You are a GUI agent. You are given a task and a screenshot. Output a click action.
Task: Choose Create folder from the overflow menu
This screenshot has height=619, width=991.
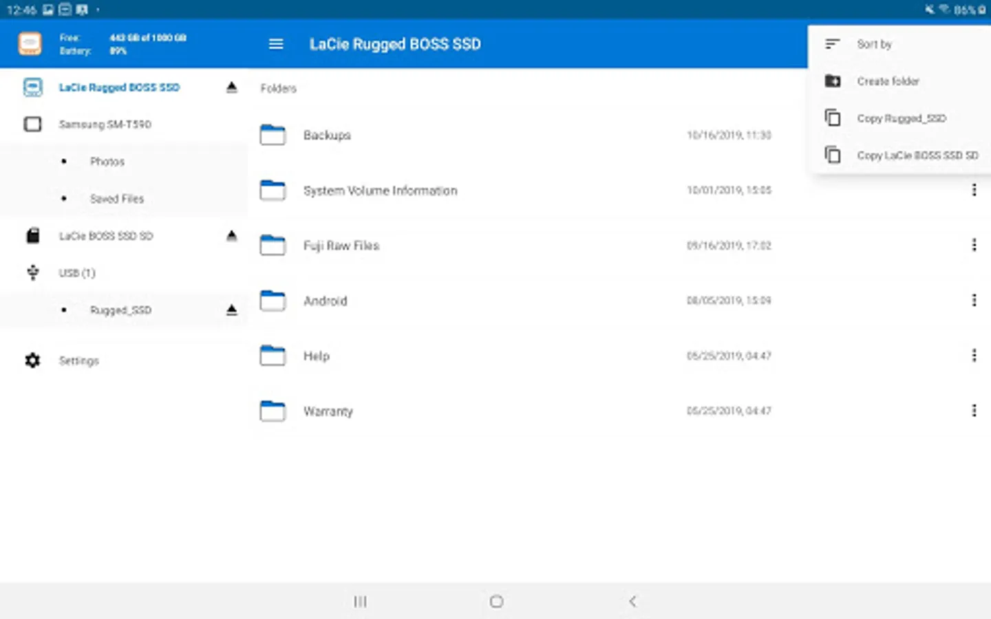coord(899,81)
